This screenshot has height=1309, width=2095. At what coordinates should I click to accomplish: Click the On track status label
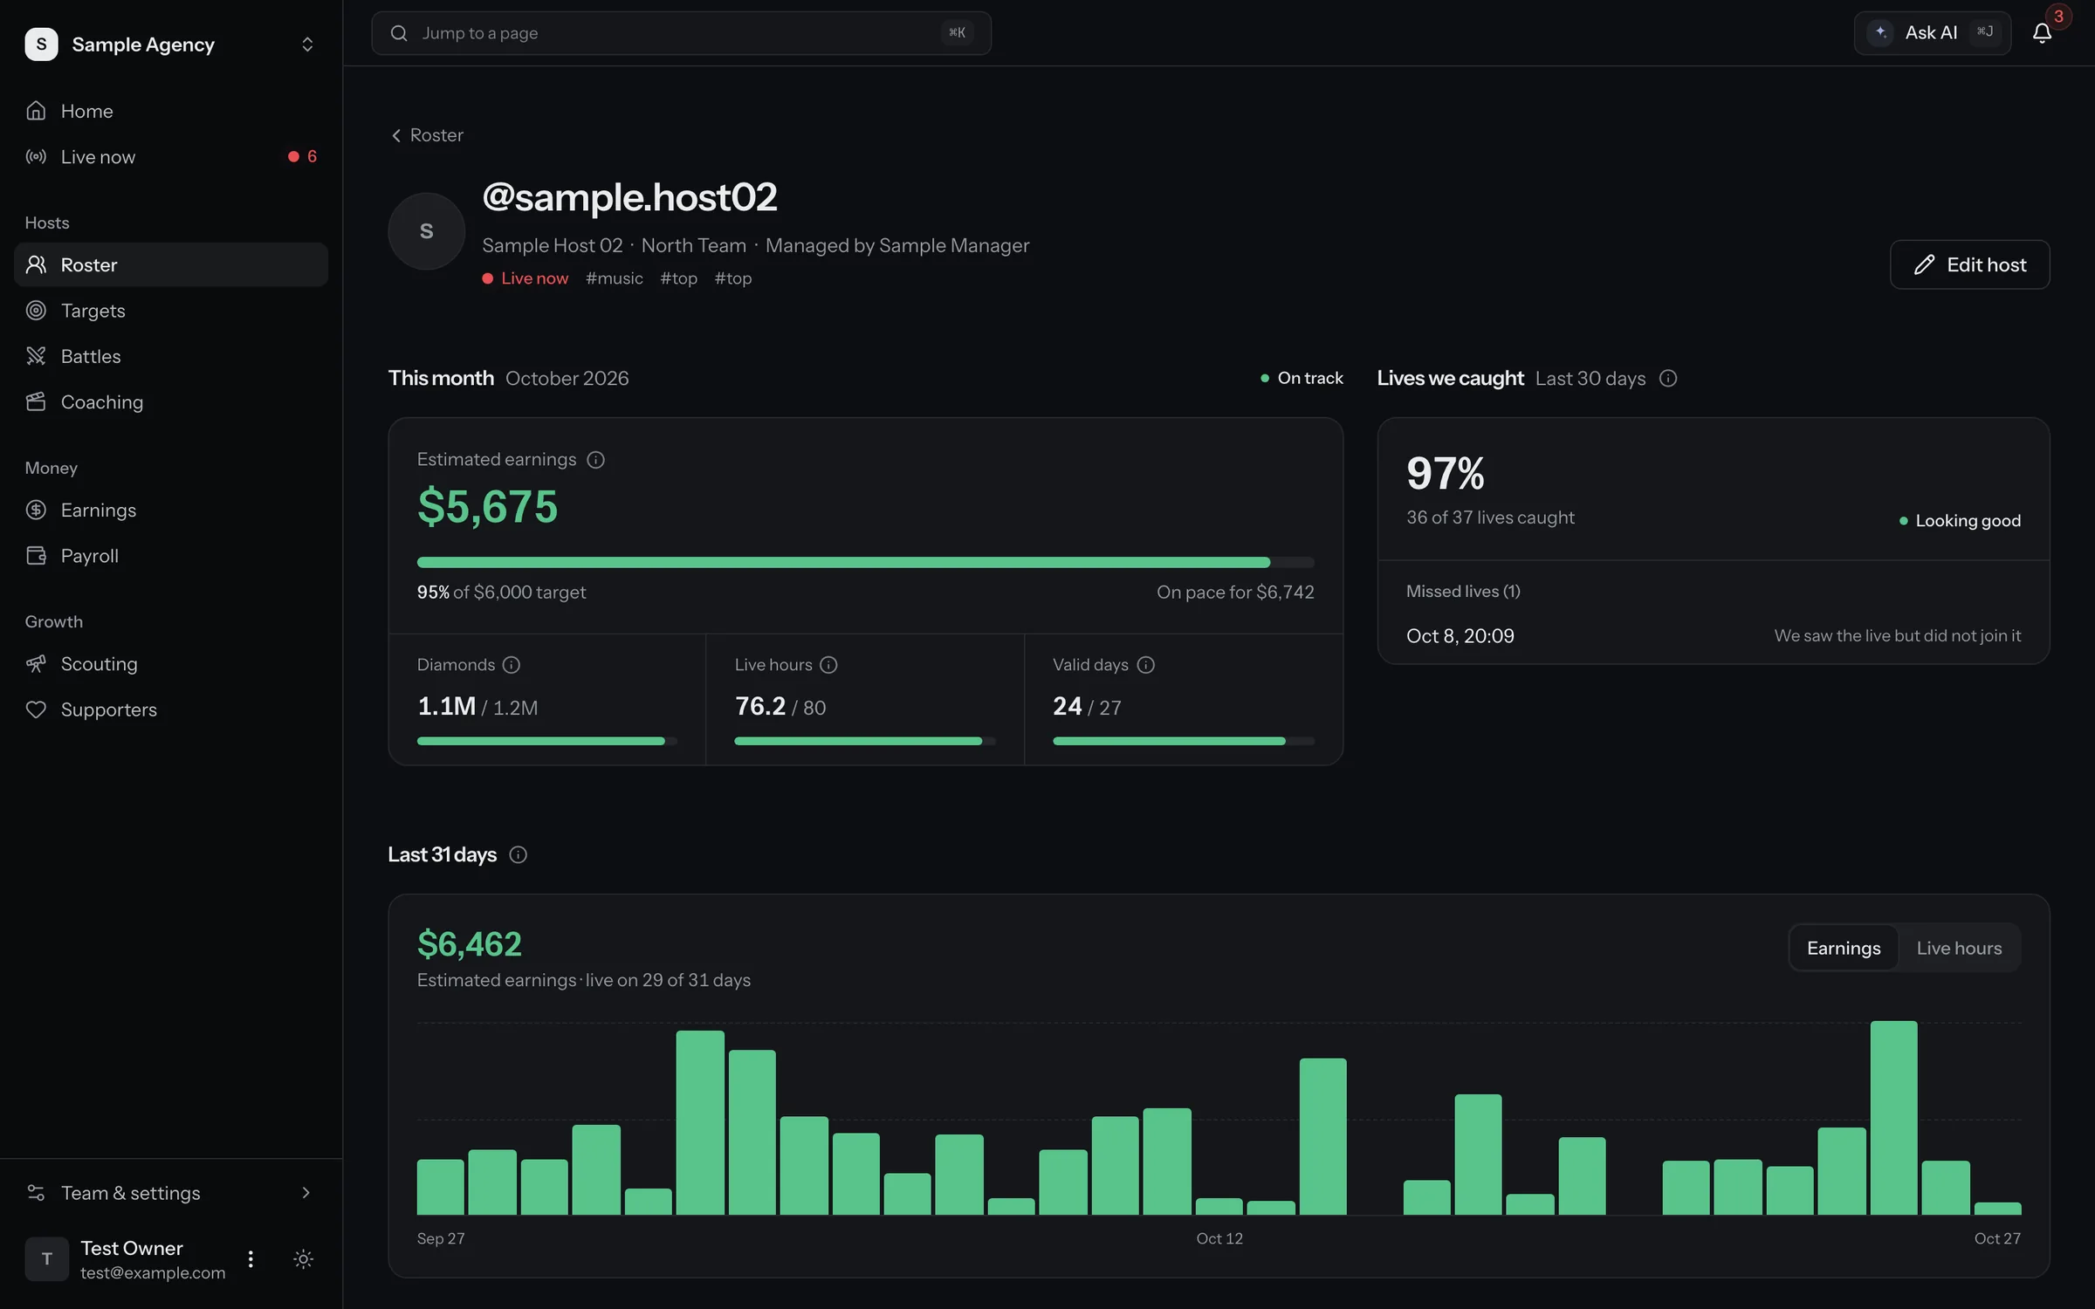(1302, 379)
